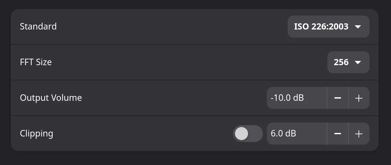Enable the Clipping switch

[x=248, y=134]
